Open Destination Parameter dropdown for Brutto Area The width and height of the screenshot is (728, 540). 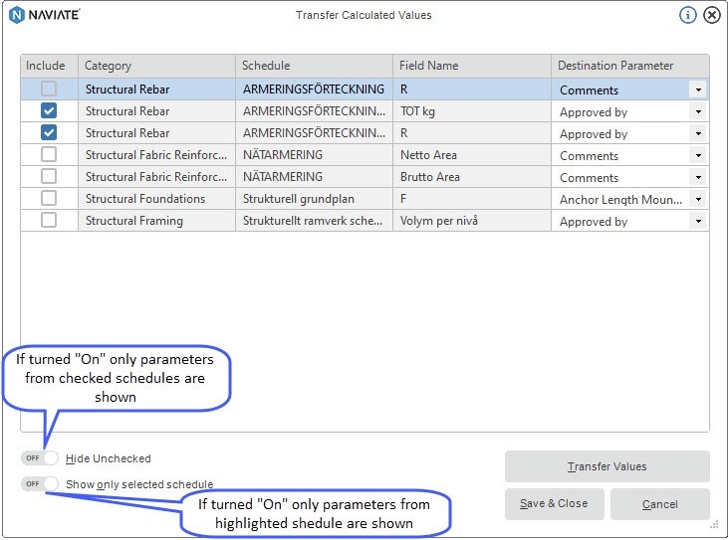click(x=698, y=177)
